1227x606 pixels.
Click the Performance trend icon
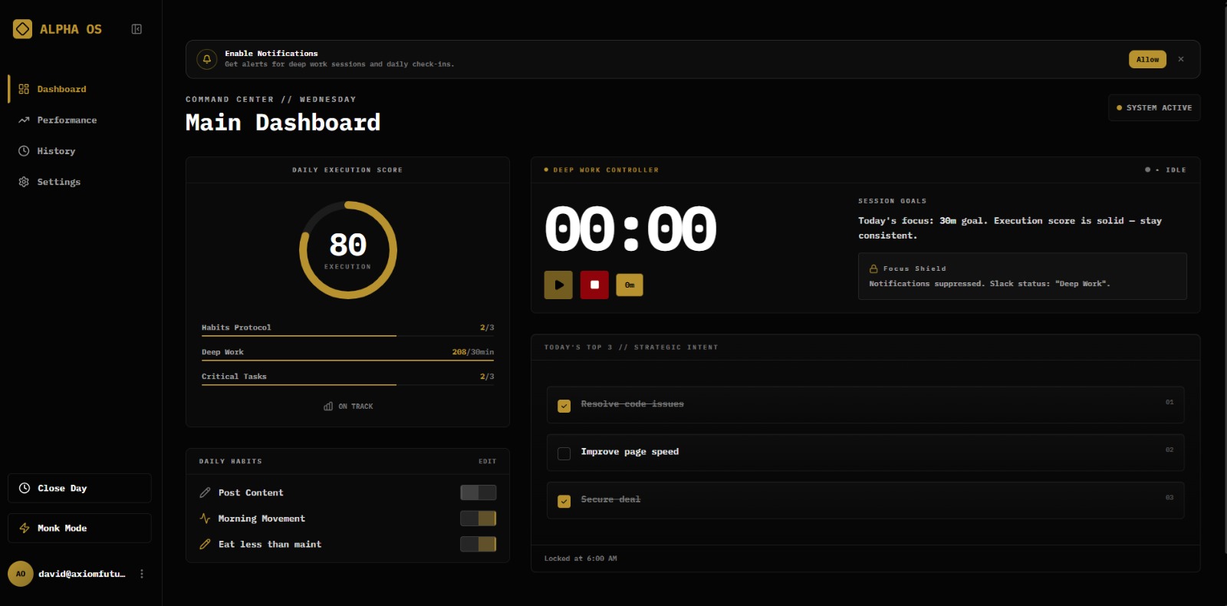[24, 120]
